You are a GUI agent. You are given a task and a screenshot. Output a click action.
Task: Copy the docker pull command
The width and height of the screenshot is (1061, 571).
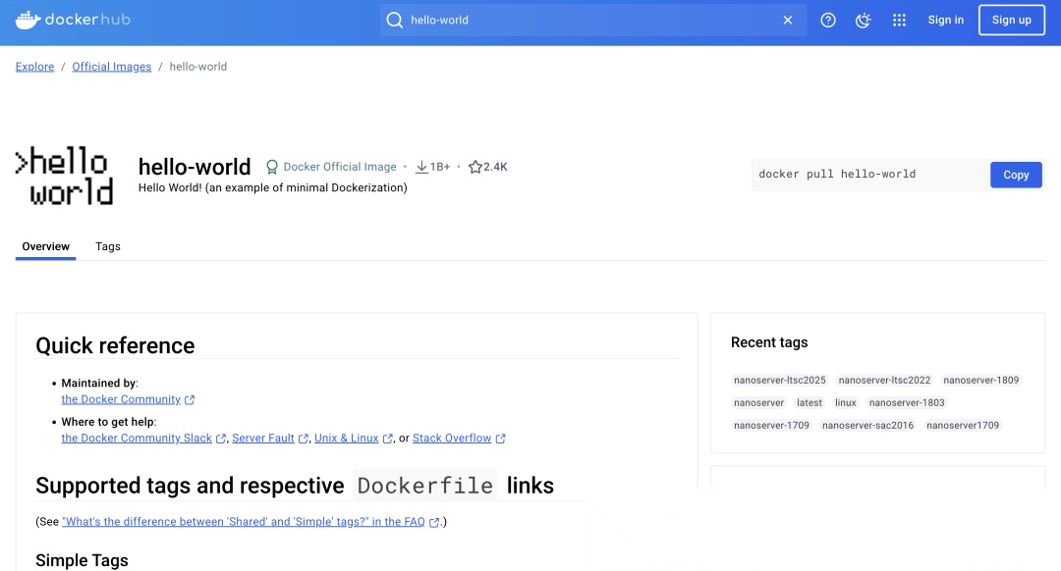pyautogui.click(x=1016, y=175)
